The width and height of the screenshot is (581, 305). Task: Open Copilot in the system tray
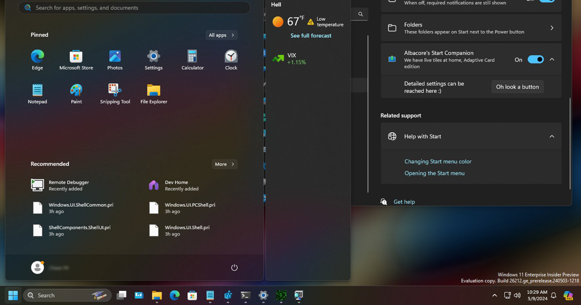(x=568, y=295)
